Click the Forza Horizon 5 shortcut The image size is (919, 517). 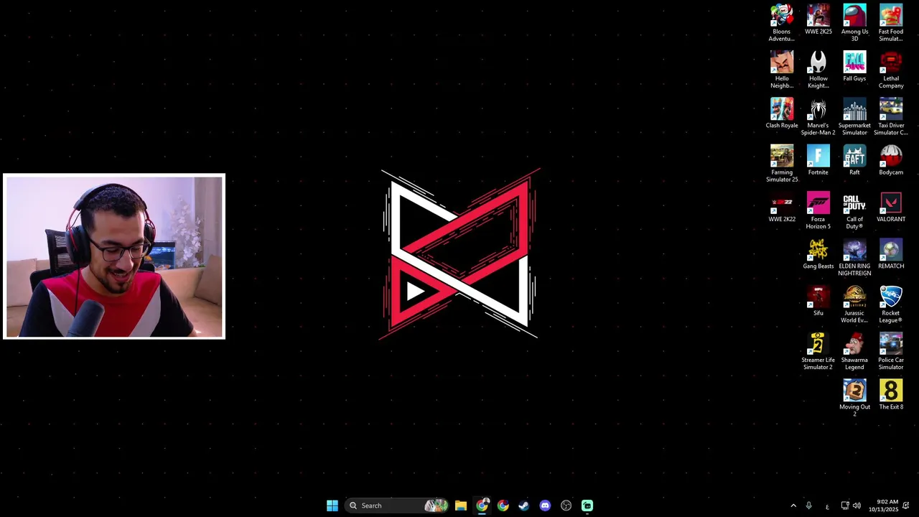pos(818,210)
